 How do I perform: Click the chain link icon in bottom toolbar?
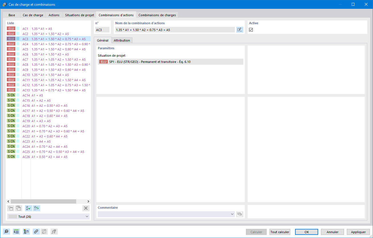36,232
